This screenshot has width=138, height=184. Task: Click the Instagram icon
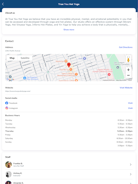[7, 108]
